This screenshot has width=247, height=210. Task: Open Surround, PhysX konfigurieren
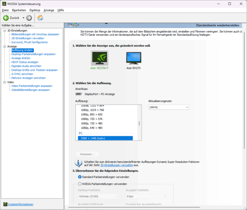30,42
